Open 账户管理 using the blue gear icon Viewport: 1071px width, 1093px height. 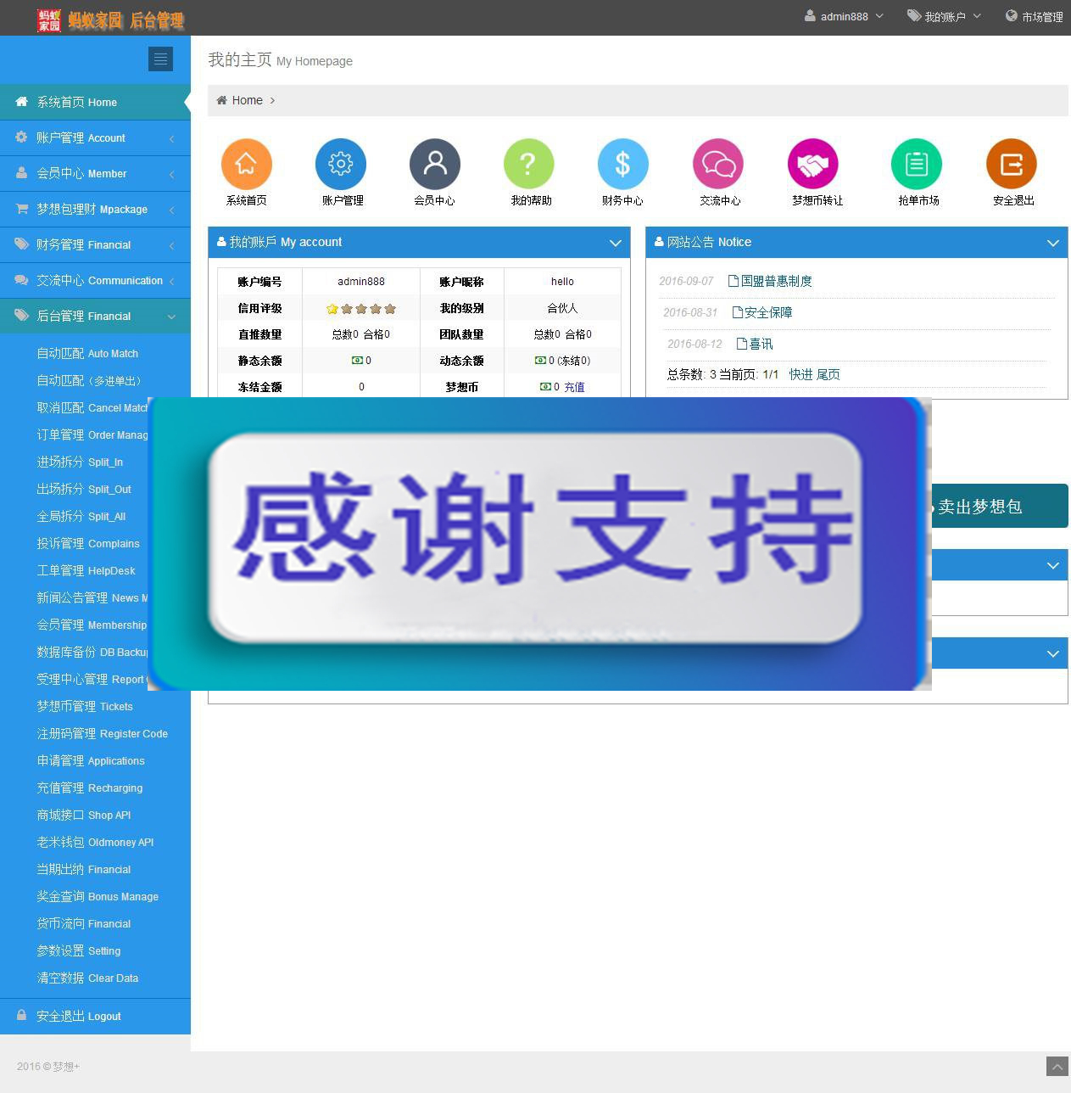(x=340, y=163)
